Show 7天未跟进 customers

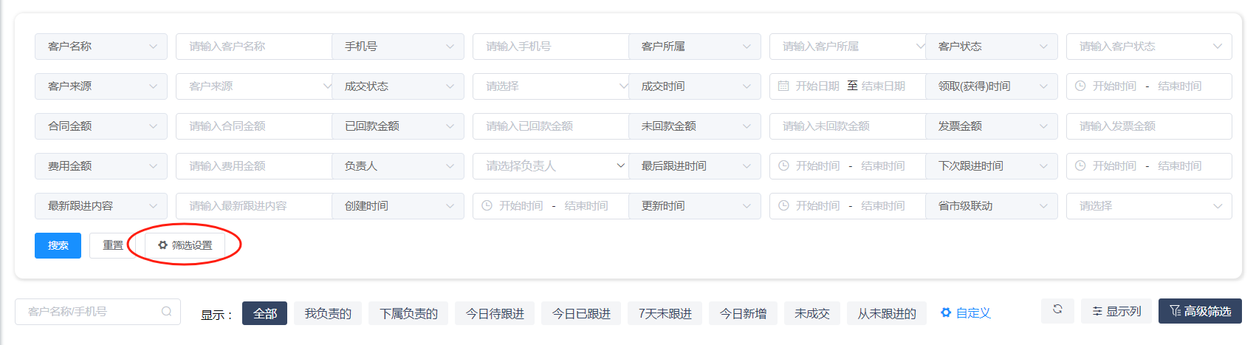[665, 313]
